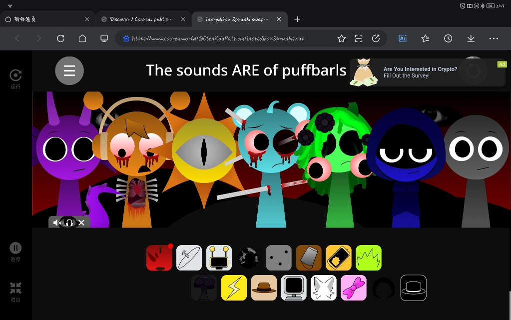
Task: Pick the lime green spiky hair icon
Action: tap(369, 257)
